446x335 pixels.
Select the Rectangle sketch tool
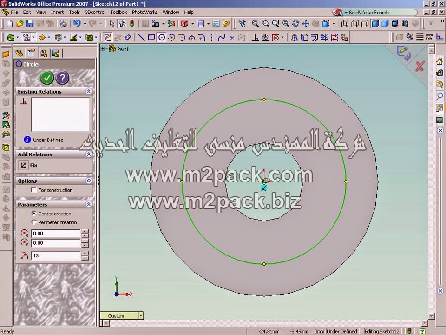coord(151,38)
